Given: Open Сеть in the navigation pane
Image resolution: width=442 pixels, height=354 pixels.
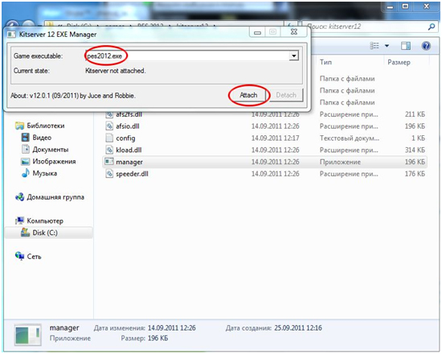Looking at the screenshot, I should click(x=34, y=257).
